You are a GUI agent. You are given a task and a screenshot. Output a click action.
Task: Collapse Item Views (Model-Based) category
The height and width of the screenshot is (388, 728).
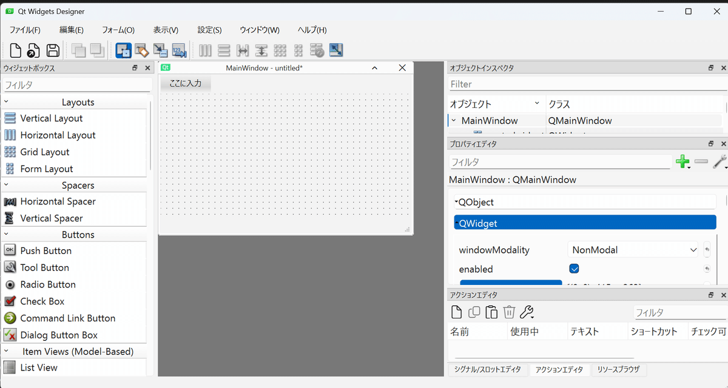7,351
